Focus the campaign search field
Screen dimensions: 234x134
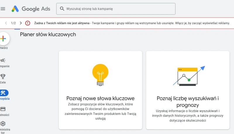(x=116, y=9)
